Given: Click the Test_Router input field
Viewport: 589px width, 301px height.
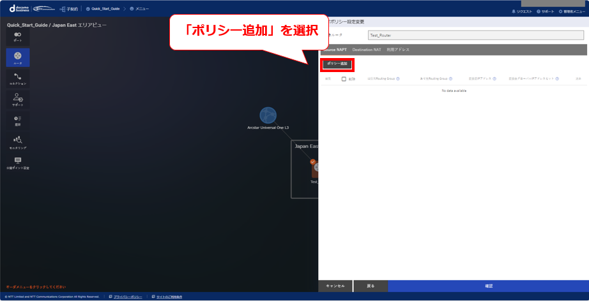Looking at the screenshot, I should (x=476, y=35).
